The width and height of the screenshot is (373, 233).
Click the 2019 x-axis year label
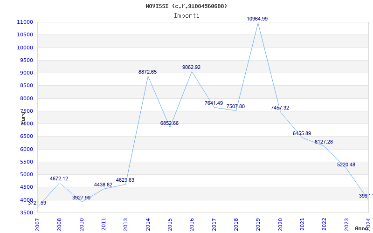(258, 225)
